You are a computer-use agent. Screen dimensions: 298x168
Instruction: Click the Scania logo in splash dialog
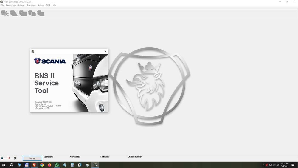click(50, 61)
